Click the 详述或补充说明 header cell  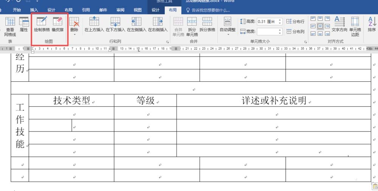[274, 101]
